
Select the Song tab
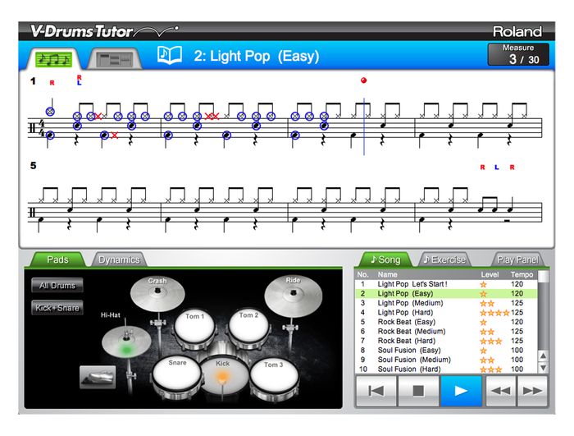click(x=386, y=259)
